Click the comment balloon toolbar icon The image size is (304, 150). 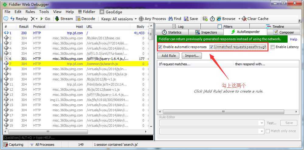(x=6, y=19)
